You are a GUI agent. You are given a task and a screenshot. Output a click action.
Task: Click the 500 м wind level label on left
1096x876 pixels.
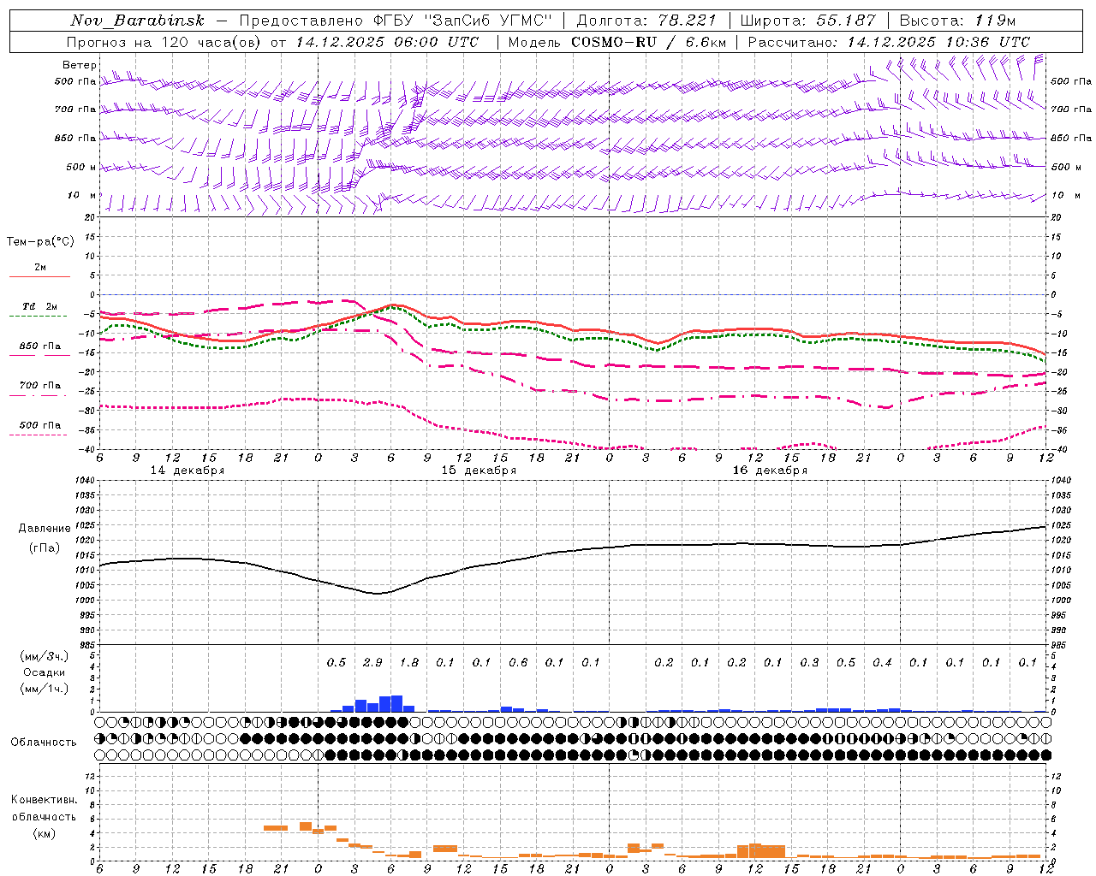click(81, 168)
